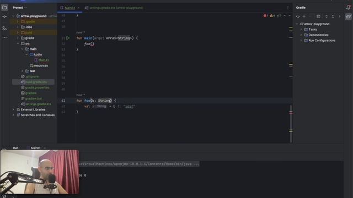
Task: Click the String parameter type in foo
Action: 104,101
